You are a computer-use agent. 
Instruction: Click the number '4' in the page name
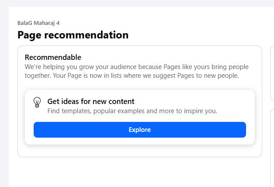coord(58,23)
